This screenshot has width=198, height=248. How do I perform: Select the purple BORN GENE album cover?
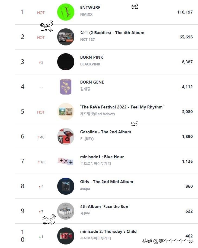66,87
